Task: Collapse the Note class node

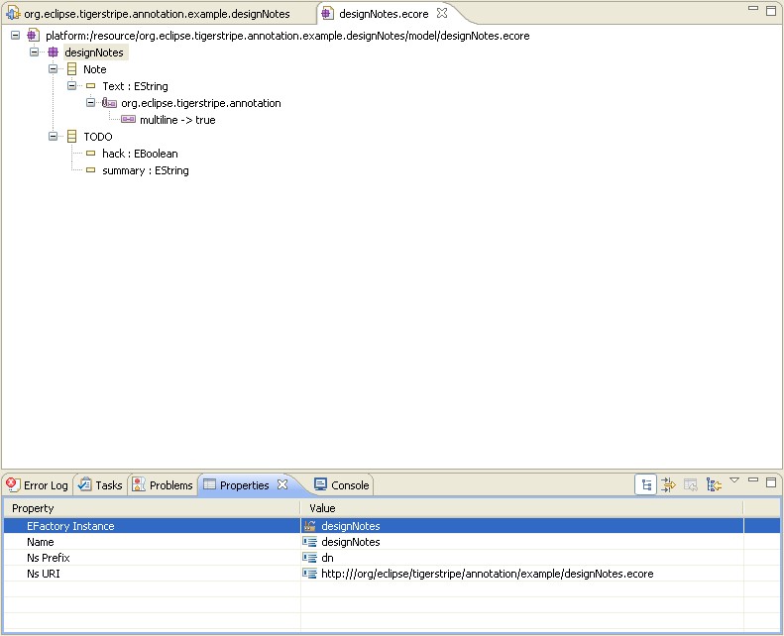Action: 53,69
